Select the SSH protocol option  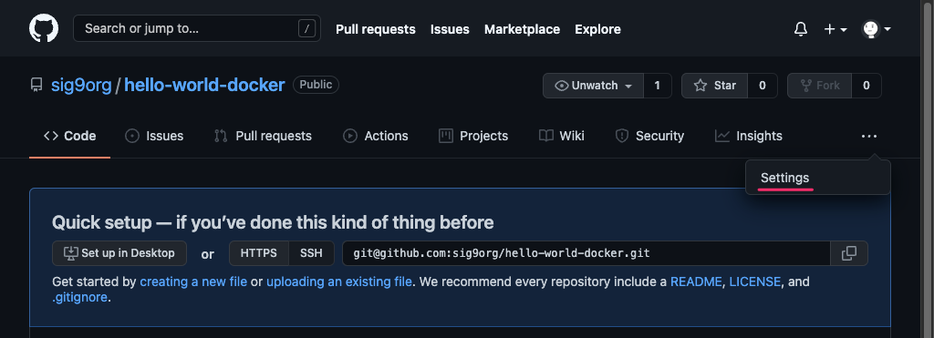(311, 253)
